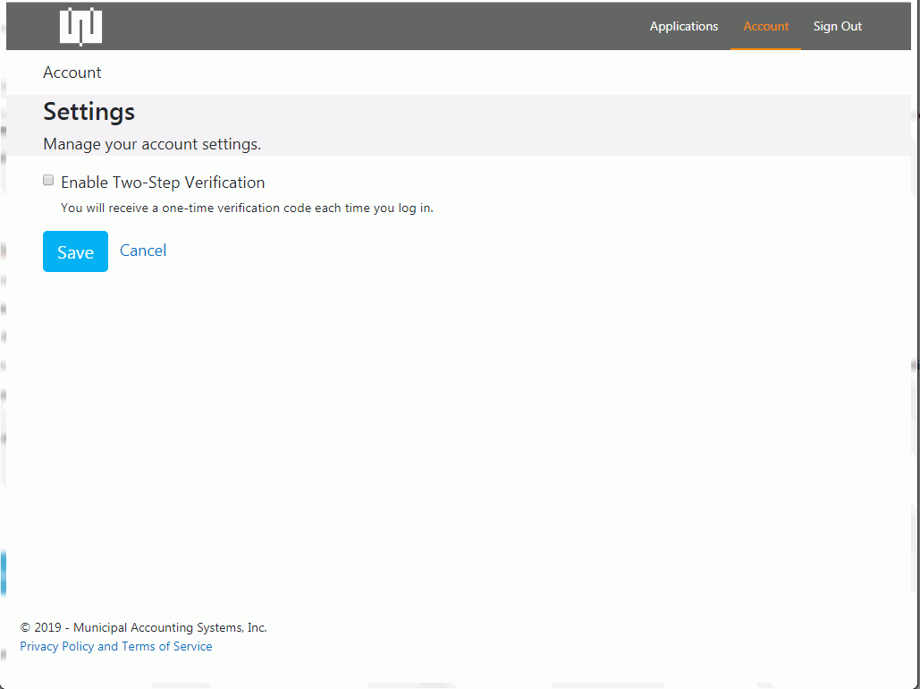920x689 pixels.
Task: Sign Out from the top navigation
Action: pyautogui.click(x=837, y=26)
